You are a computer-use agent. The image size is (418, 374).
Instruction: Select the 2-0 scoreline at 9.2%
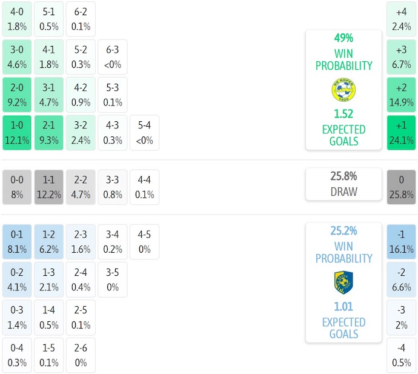point(17,95)
